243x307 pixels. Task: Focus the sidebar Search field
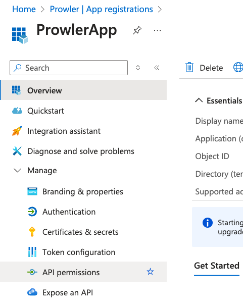pyautogui.click(x=69, y=68)
